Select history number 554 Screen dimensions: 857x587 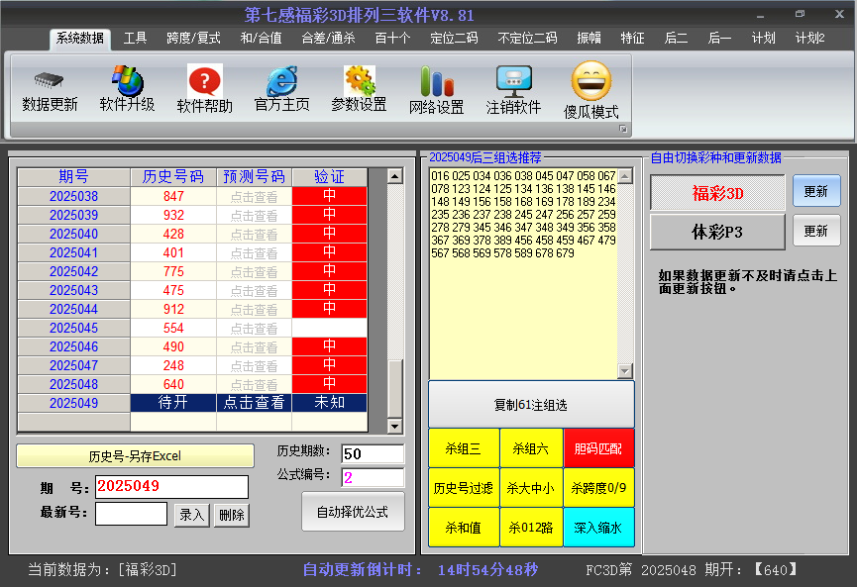point(173,329)
